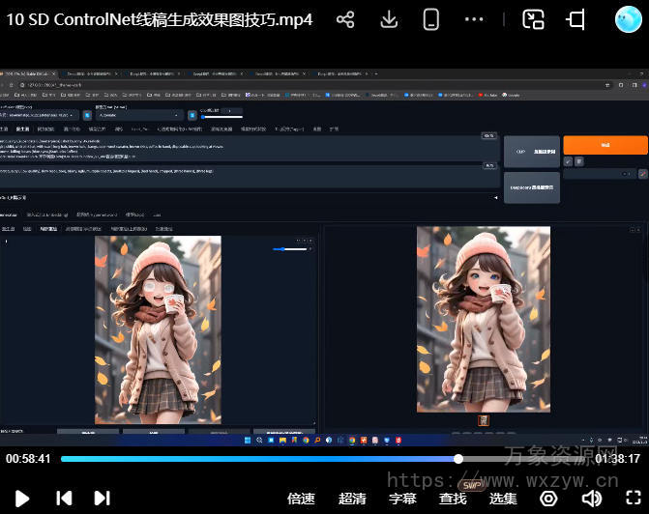Viewport: 649px width, 514px height.
Task: Click the share icon in the title bar
Action: [345, 19]
